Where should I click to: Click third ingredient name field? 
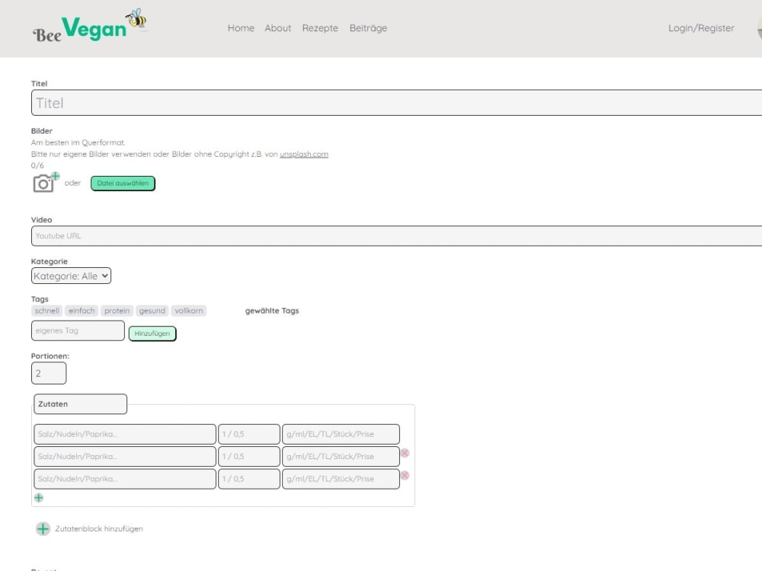tap(125, 479)
